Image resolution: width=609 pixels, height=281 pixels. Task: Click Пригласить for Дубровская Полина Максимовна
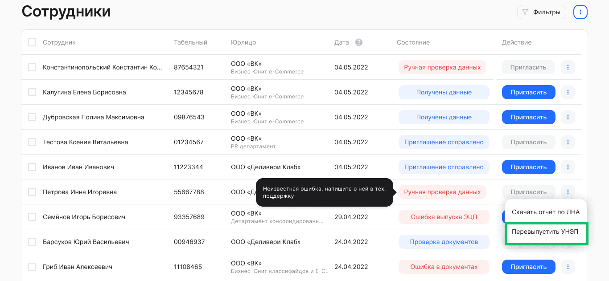pos(529,117)
